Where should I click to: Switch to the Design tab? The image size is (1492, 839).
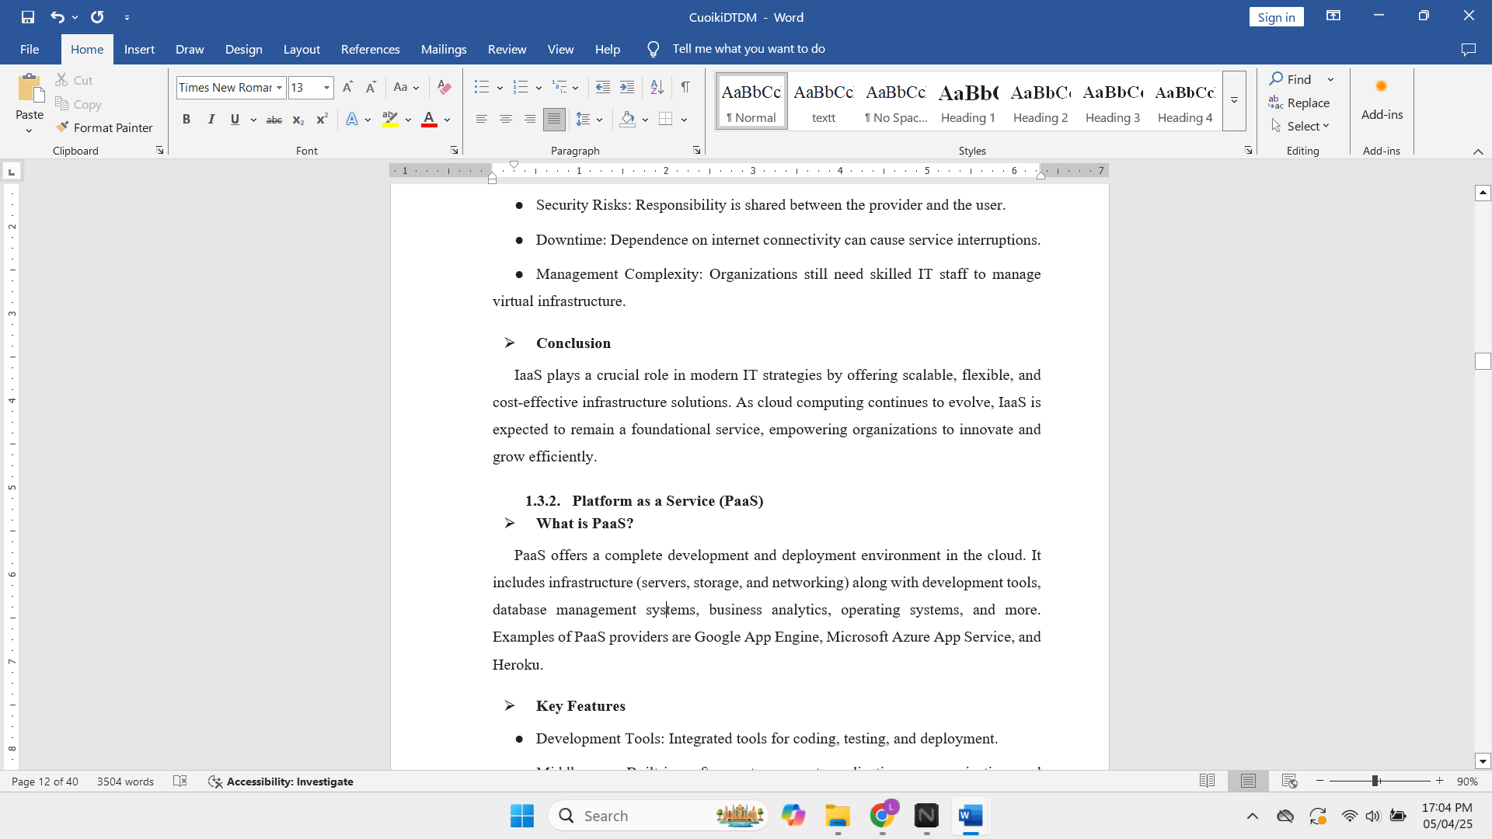(x=243, y=49)
